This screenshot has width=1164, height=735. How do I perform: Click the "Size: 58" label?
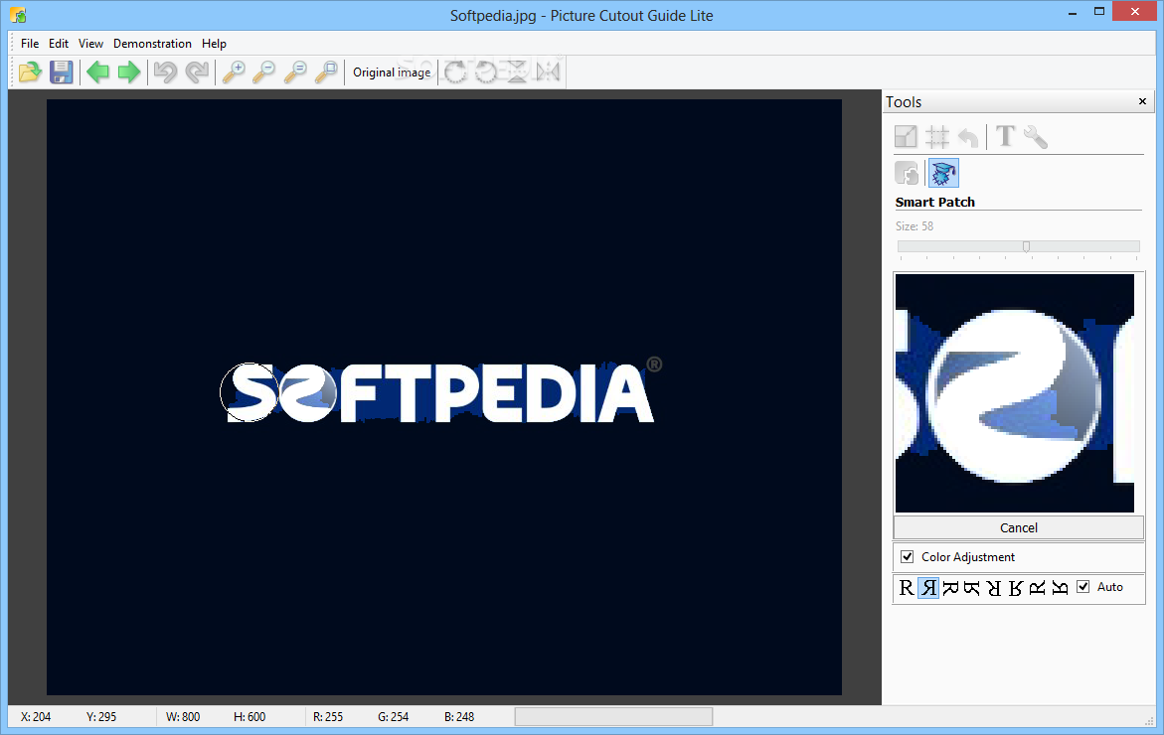tap(914, 226)
